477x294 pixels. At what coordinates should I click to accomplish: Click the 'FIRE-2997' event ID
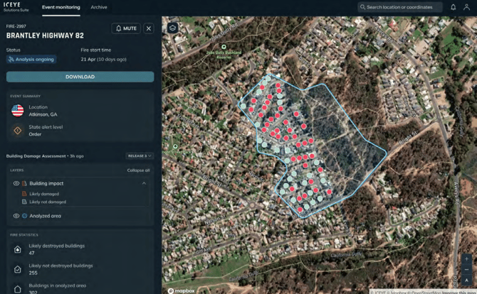click(16, 26)
